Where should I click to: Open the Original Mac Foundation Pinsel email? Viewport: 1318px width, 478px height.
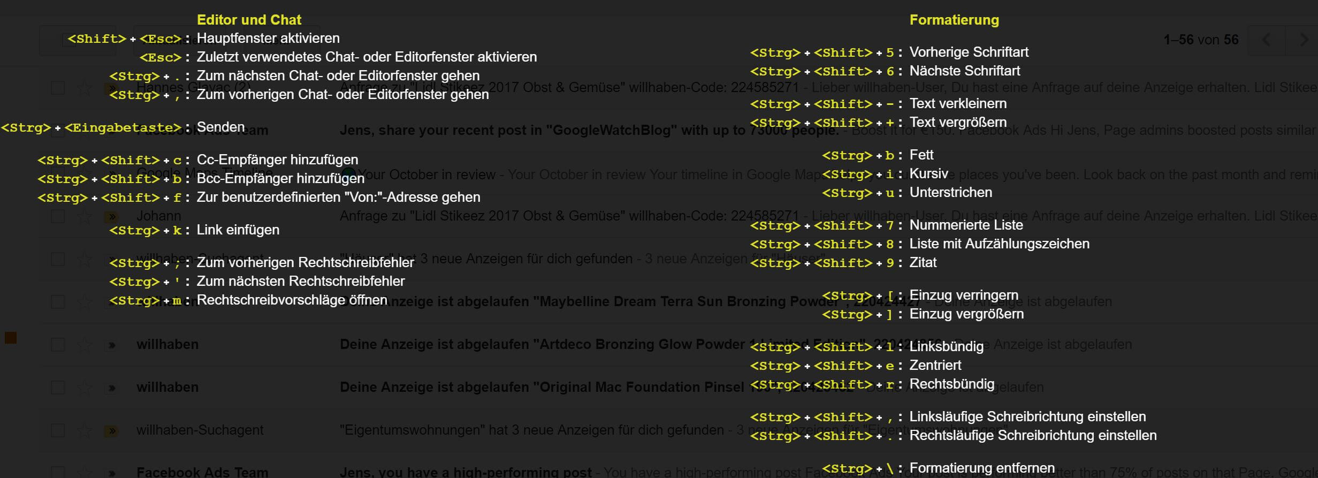coord(535,388)
